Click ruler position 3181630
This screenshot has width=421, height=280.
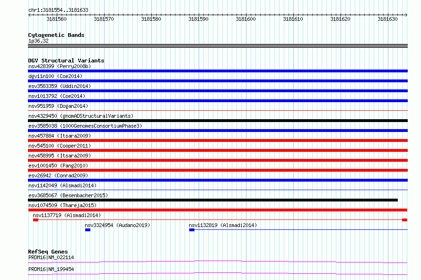pyautogui.click(x=387, y=19)
